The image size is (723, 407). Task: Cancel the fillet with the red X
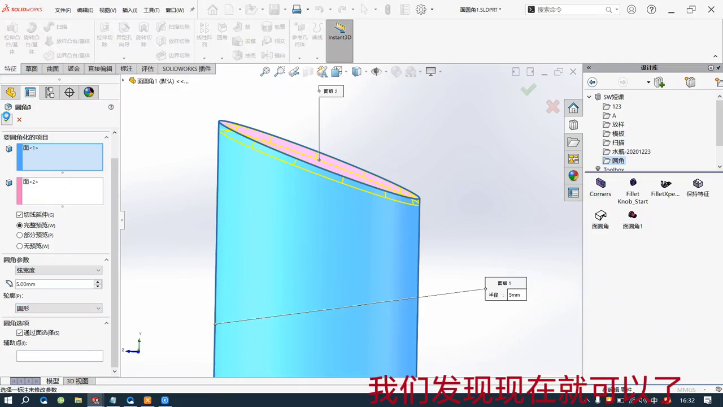pos(19,120)
